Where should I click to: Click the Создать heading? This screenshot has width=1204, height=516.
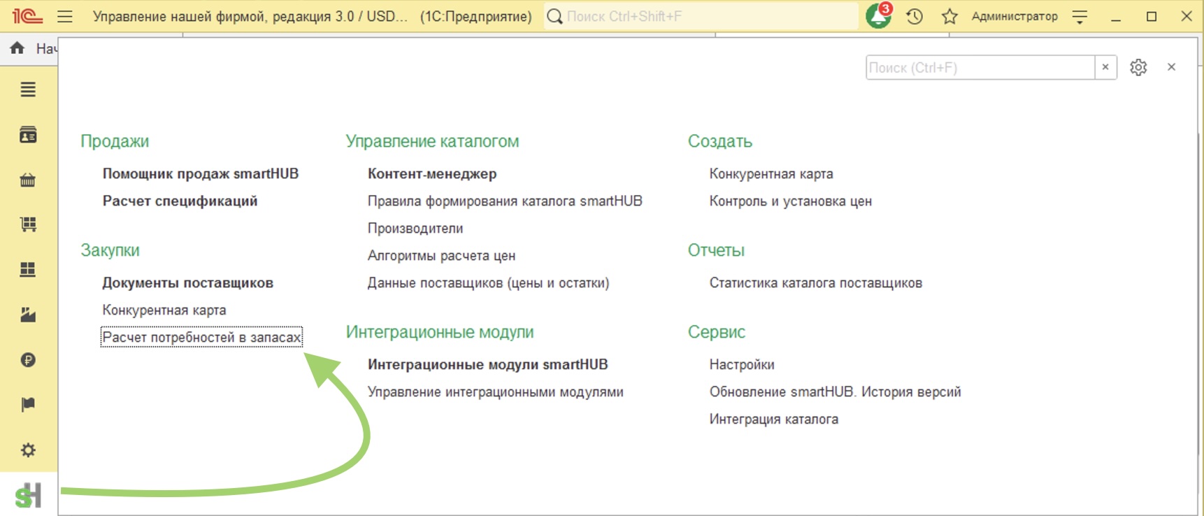[x=720, y=141]
